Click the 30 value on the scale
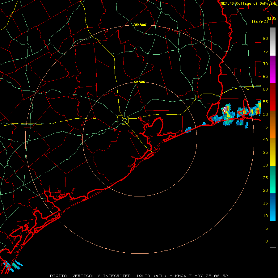This screenshot has width=278, height=278. tap(265, 165)
